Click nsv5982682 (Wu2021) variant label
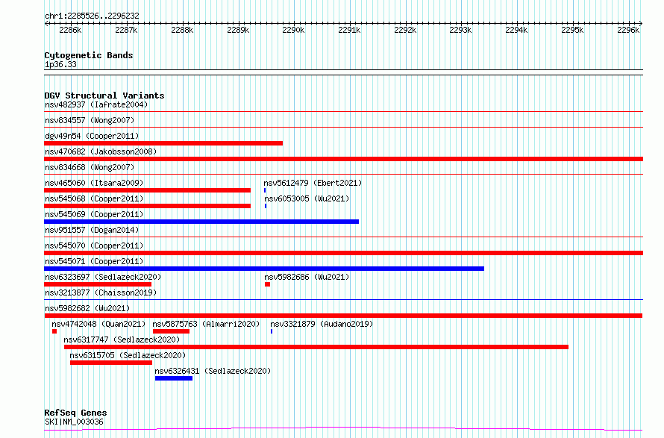The height and width of the screenshot is (438, 664). point(87,308)
